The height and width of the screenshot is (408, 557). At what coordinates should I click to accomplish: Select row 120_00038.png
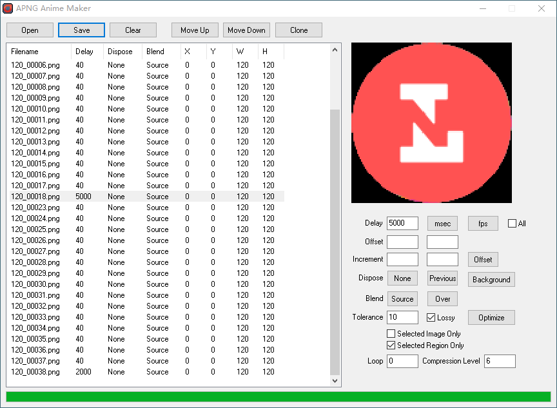pos(147,372)
